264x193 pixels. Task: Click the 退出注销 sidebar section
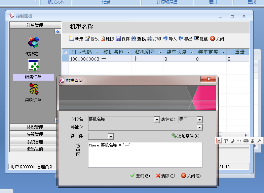coord(33,149)
